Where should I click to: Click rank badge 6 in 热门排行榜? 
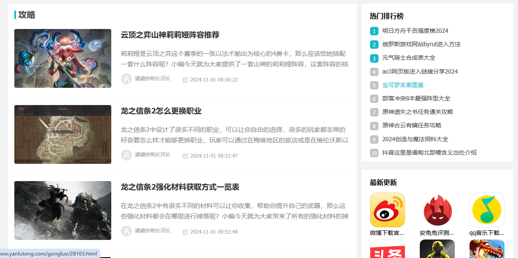click(374, 99)
